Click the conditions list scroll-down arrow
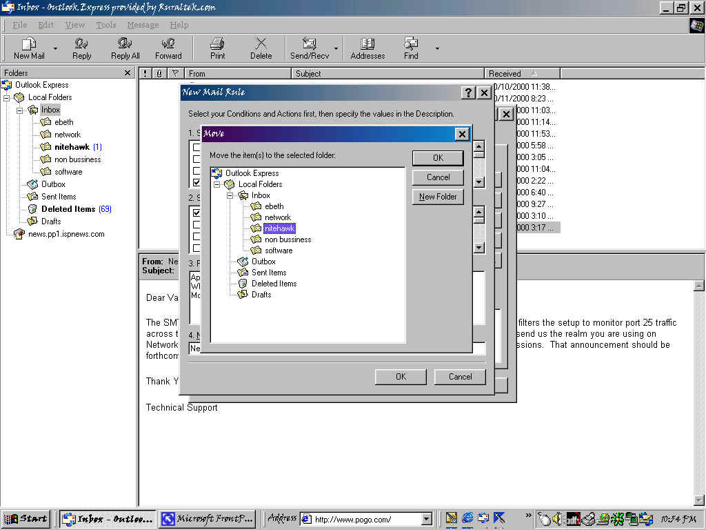Screen dimensions: 706x530 (x=478, y=182)
